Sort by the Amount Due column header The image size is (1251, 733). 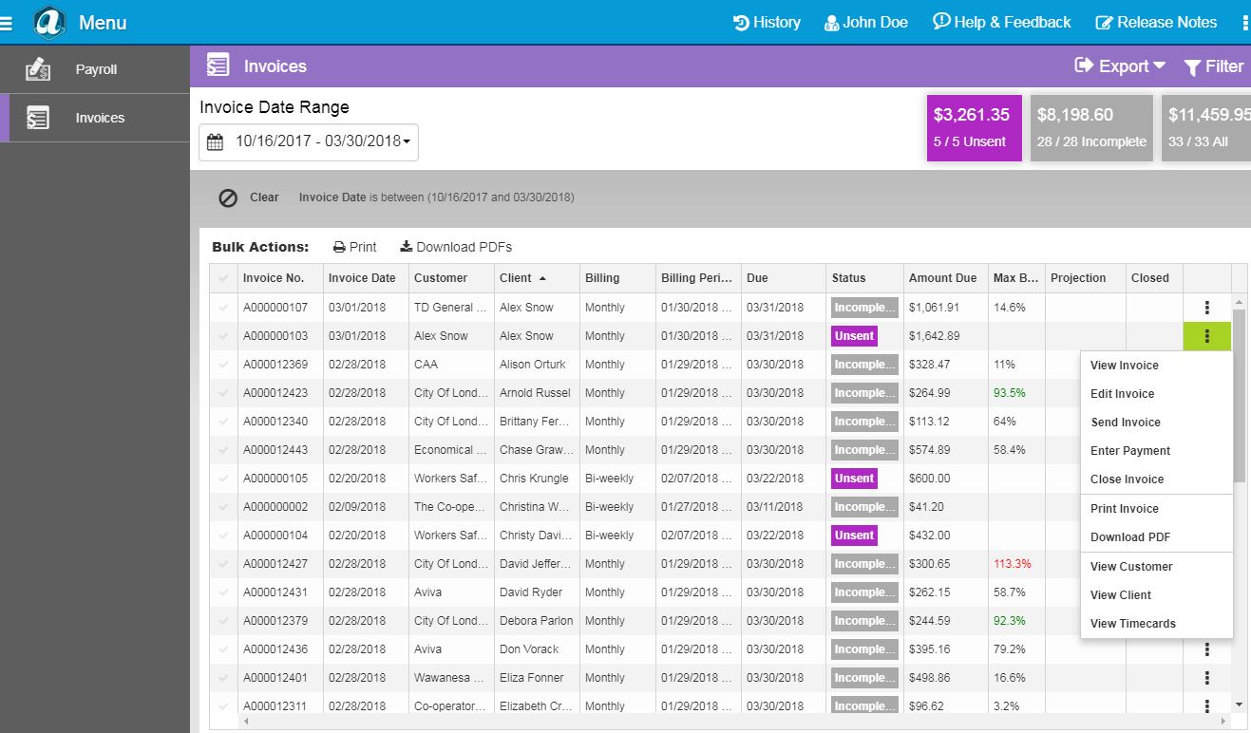[x=945, y=278]
